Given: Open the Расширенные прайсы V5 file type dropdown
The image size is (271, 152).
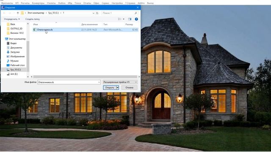Looking at the screenshot, I should (120, 82).
